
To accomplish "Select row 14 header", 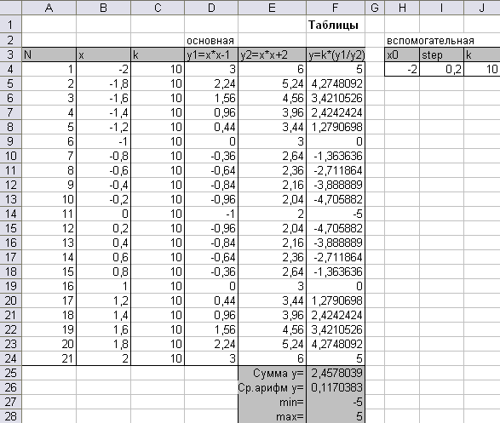I will pyautogui.click(x=10, y=214).
